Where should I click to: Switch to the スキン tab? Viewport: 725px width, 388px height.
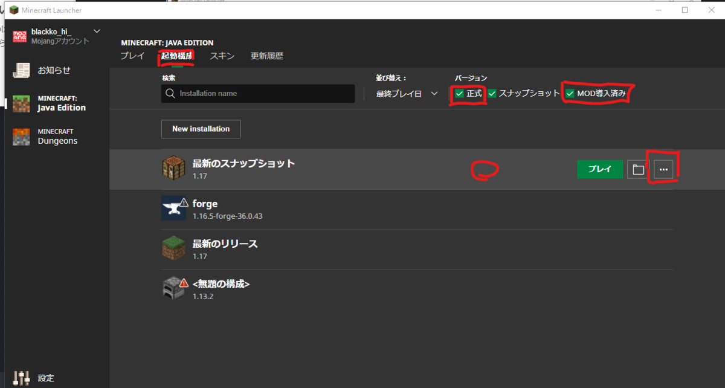222,56
